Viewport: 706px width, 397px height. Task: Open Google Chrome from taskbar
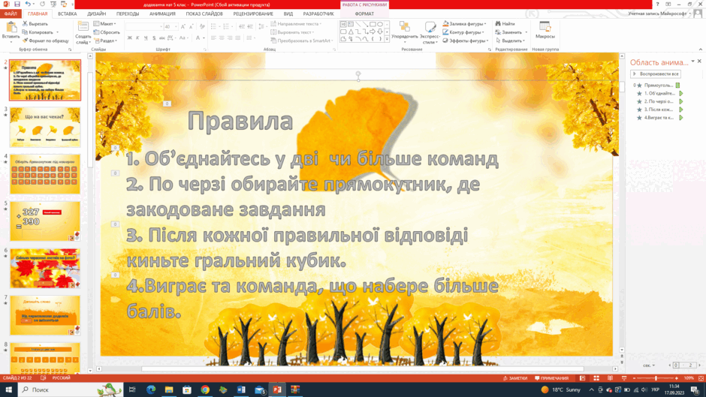pyautogui.click(x=205, y=389)
